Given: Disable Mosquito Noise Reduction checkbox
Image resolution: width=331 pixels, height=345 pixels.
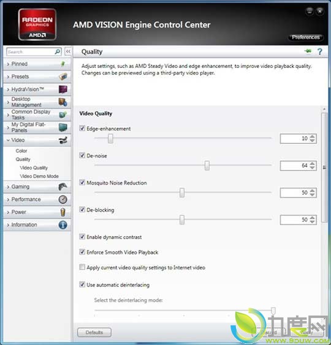Looking at the screenshot, I should click(82, 182).
